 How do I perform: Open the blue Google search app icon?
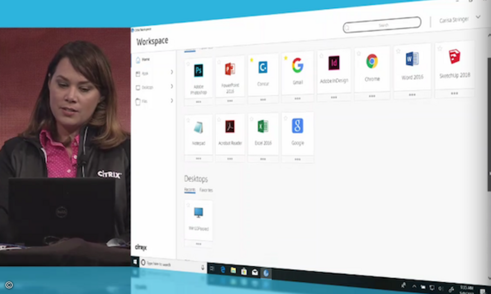tap(297, 126)
